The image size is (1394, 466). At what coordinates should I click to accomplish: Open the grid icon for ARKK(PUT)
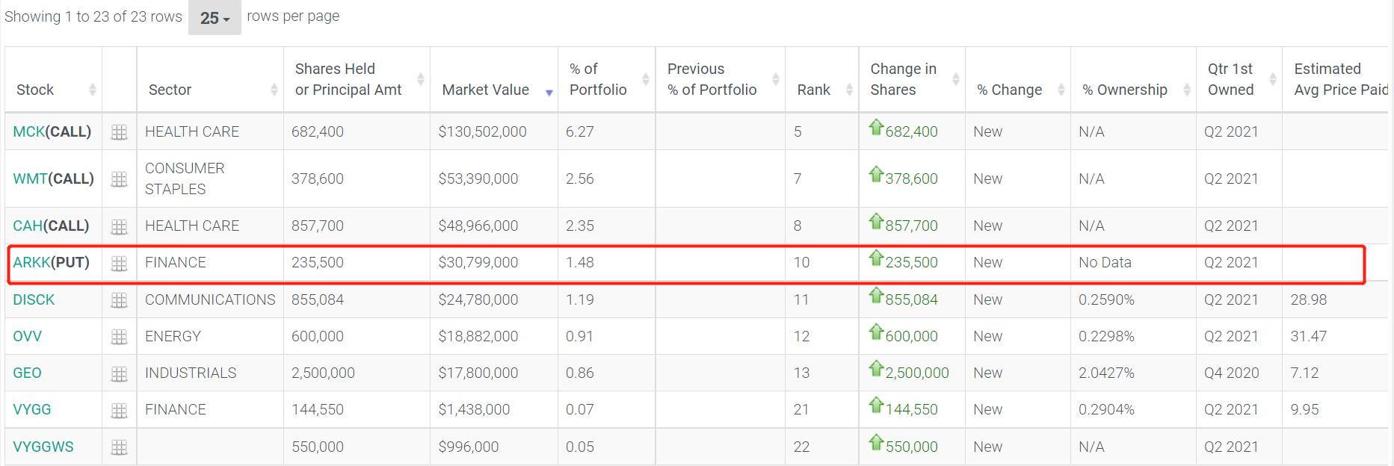pyautogui.click(x=119, y=263)
